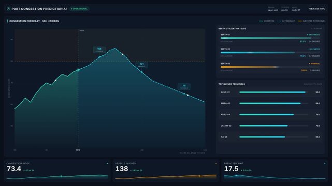Click the Berth Utilization Live heading
The width and height of the screenshot is (332, 186).
click(x=232, y=29)
